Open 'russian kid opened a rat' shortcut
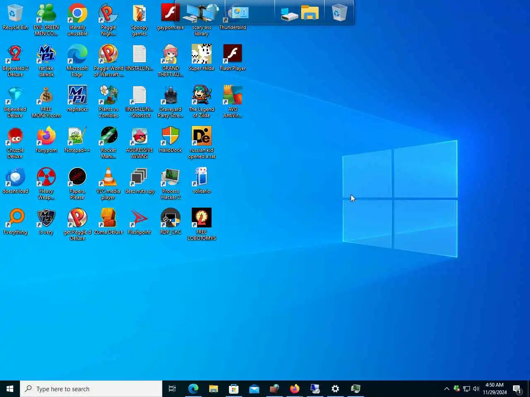 pos(202,142)
